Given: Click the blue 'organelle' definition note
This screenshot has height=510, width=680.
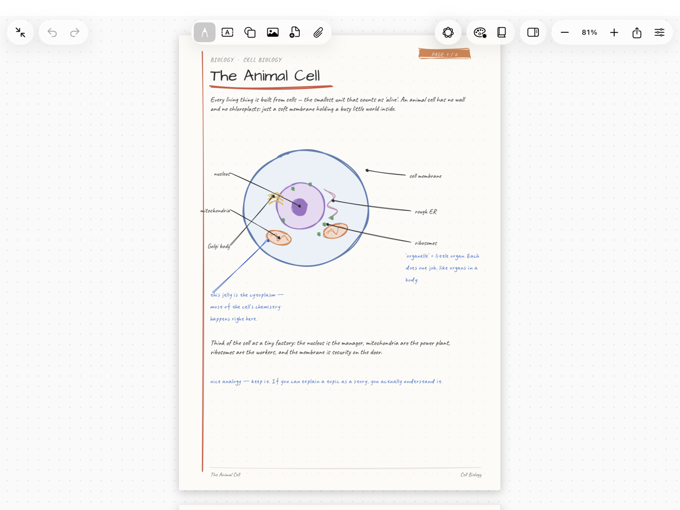Looking at the screenshot, I should [x=442, y=268].
